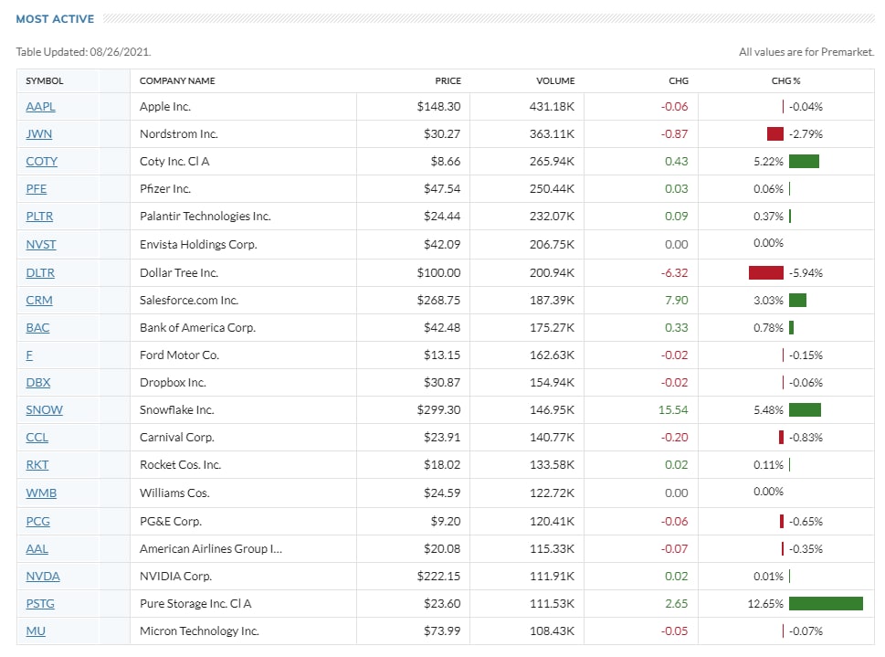Screen dimensions: 885x657
Task: Click the VOLUME column header
Action: click(555, 80)
